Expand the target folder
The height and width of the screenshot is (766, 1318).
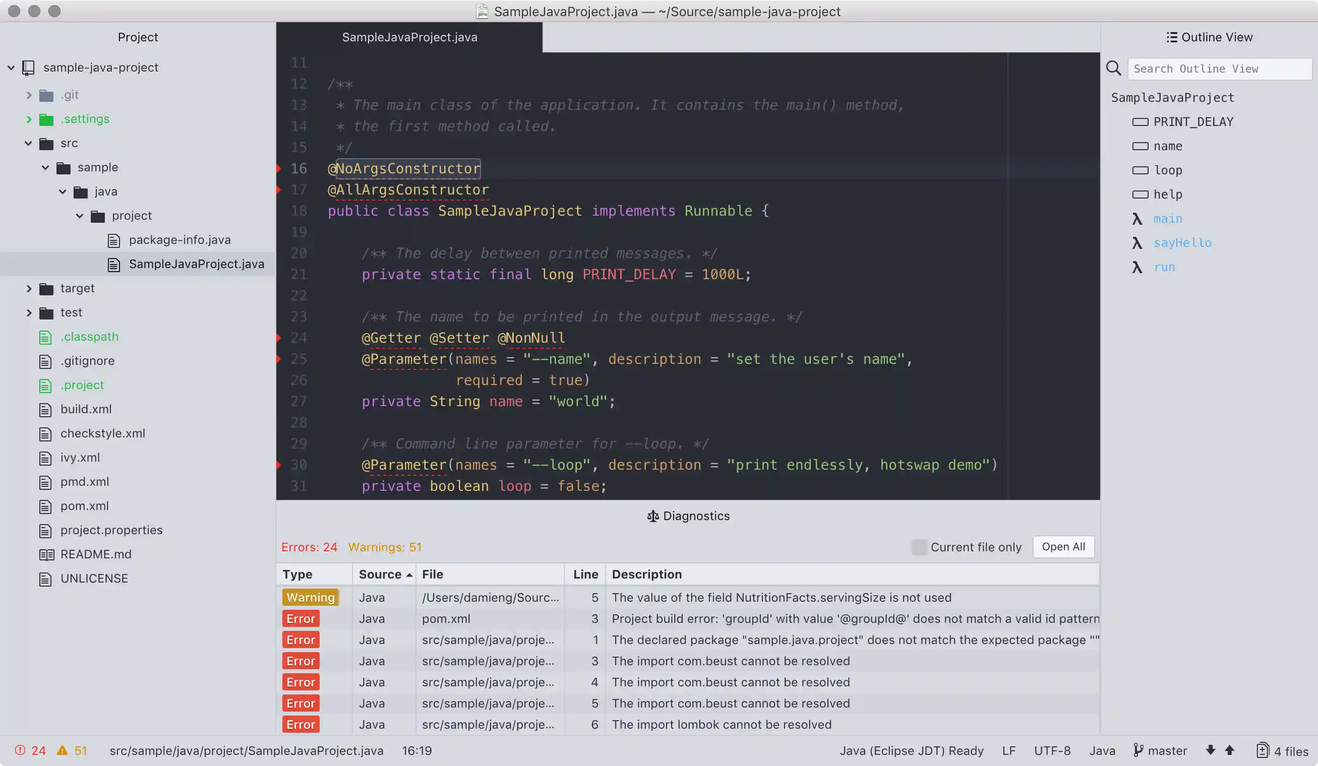[29, 288]
